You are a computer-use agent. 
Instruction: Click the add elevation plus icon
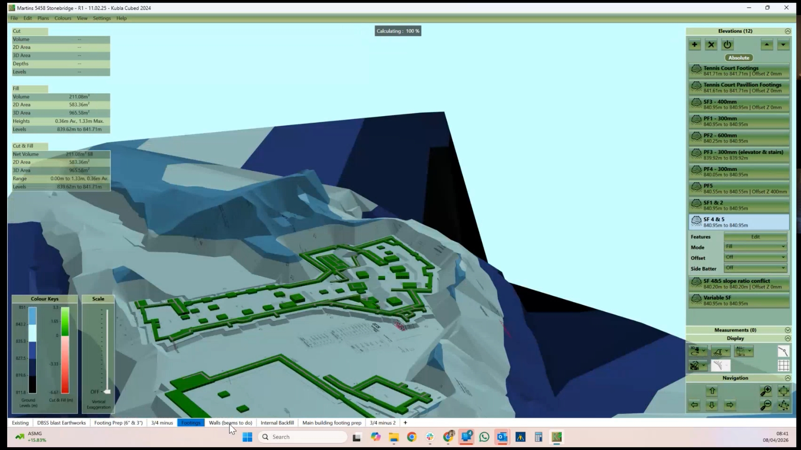click(x=695, y=45)
